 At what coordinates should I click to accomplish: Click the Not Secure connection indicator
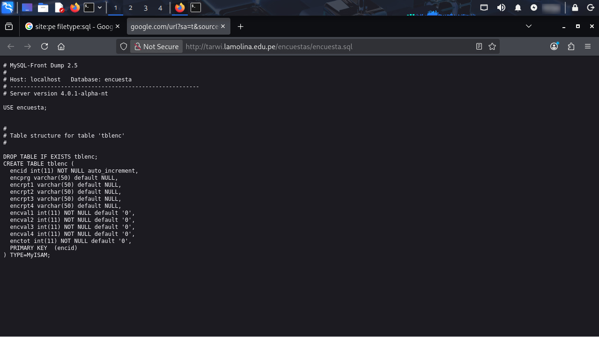(x=156, y=46)
